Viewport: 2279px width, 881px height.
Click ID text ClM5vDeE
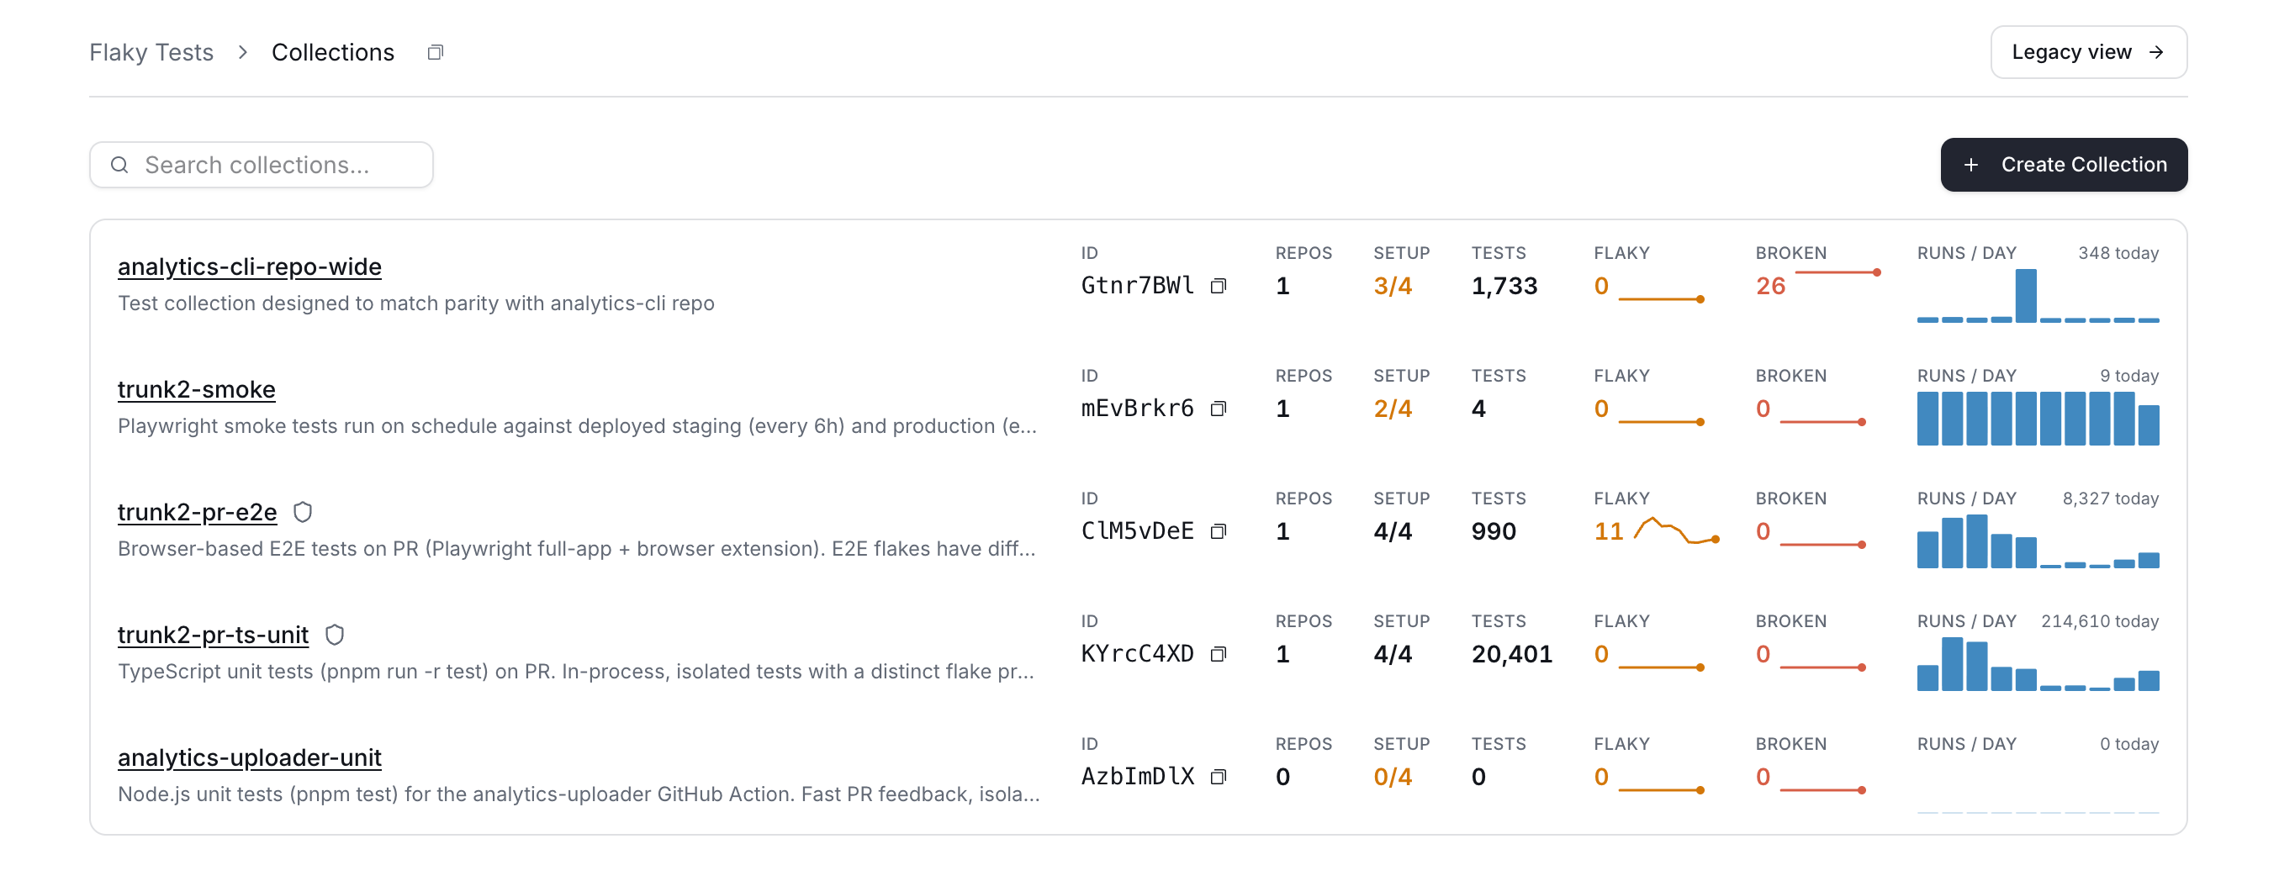tap(1137, 531)
